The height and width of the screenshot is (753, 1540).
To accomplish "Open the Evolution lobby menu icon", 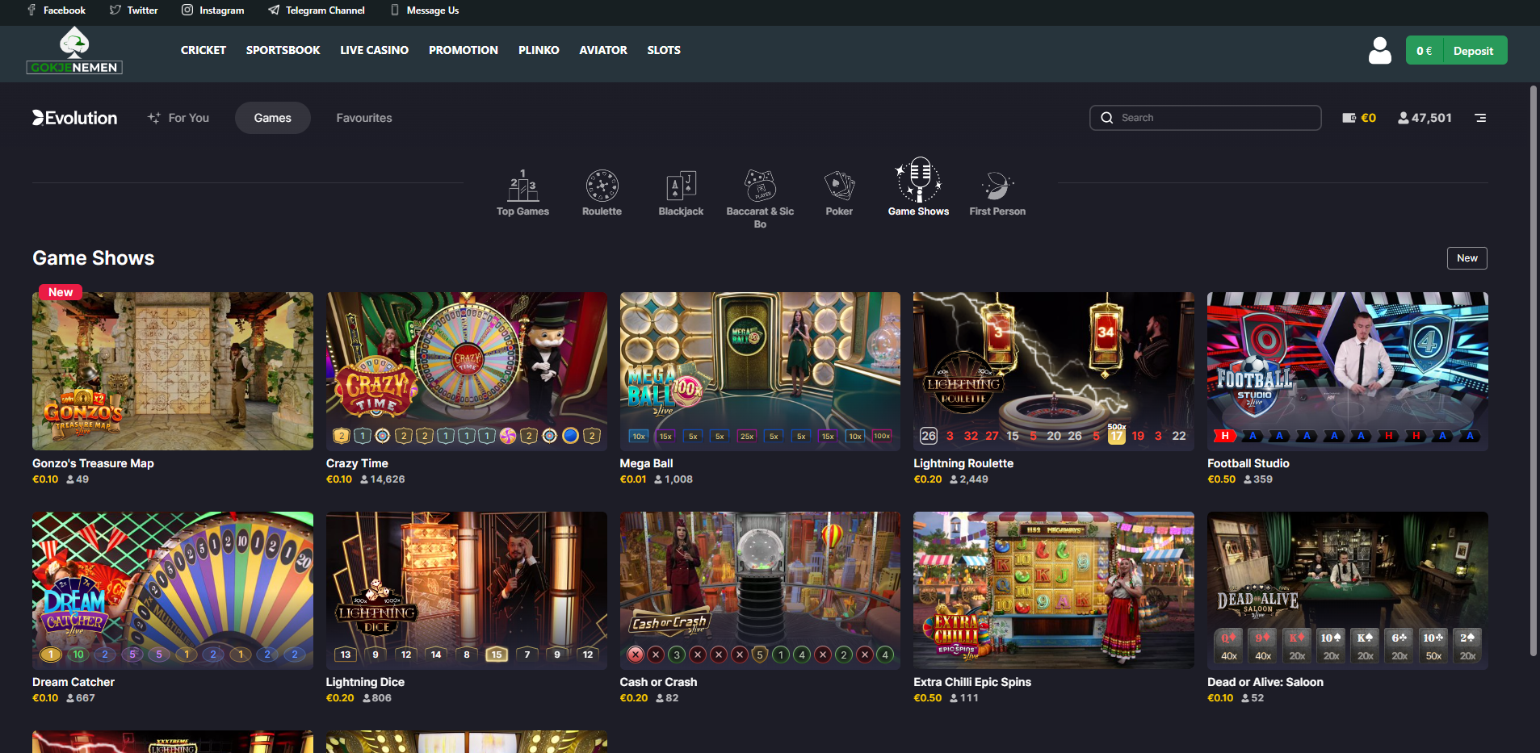I will (x=1480, y=118).
